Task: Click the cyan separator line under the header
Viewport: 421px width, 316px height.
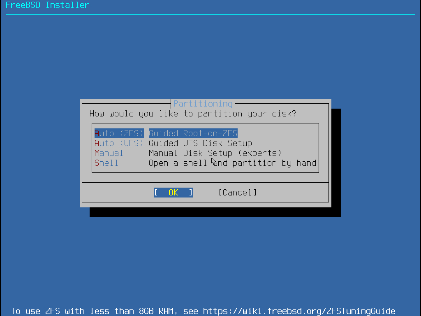Action: pyautogui.click(x=210, y=15)
